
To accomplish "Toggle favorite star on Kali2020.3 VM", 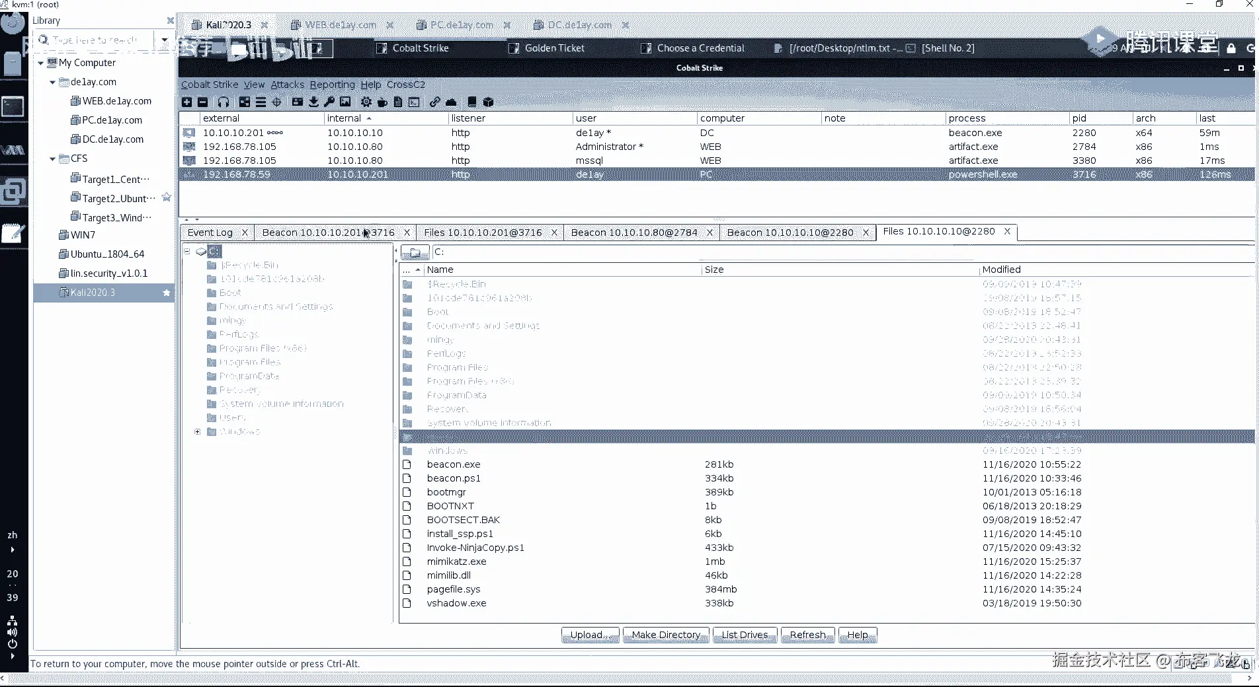I will pyautogui.click(x=167, y=293).
